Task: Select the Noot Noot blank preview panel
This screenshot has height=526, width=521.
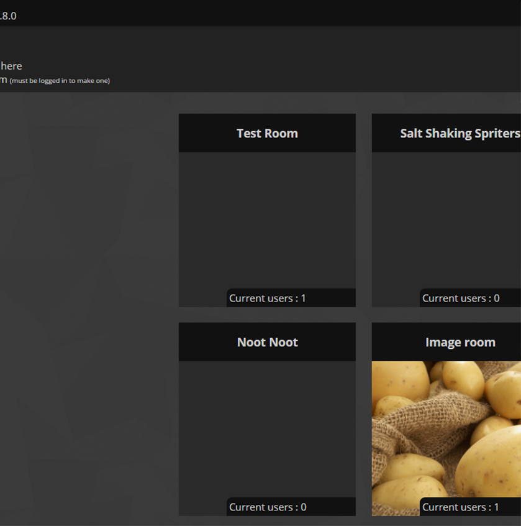Action: [267, 428]
